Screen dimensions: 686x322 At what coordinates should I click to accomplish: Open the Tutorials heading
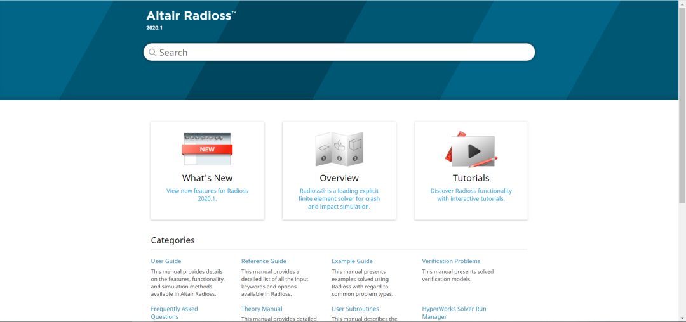pyautogui.click(x=471, y=178)
